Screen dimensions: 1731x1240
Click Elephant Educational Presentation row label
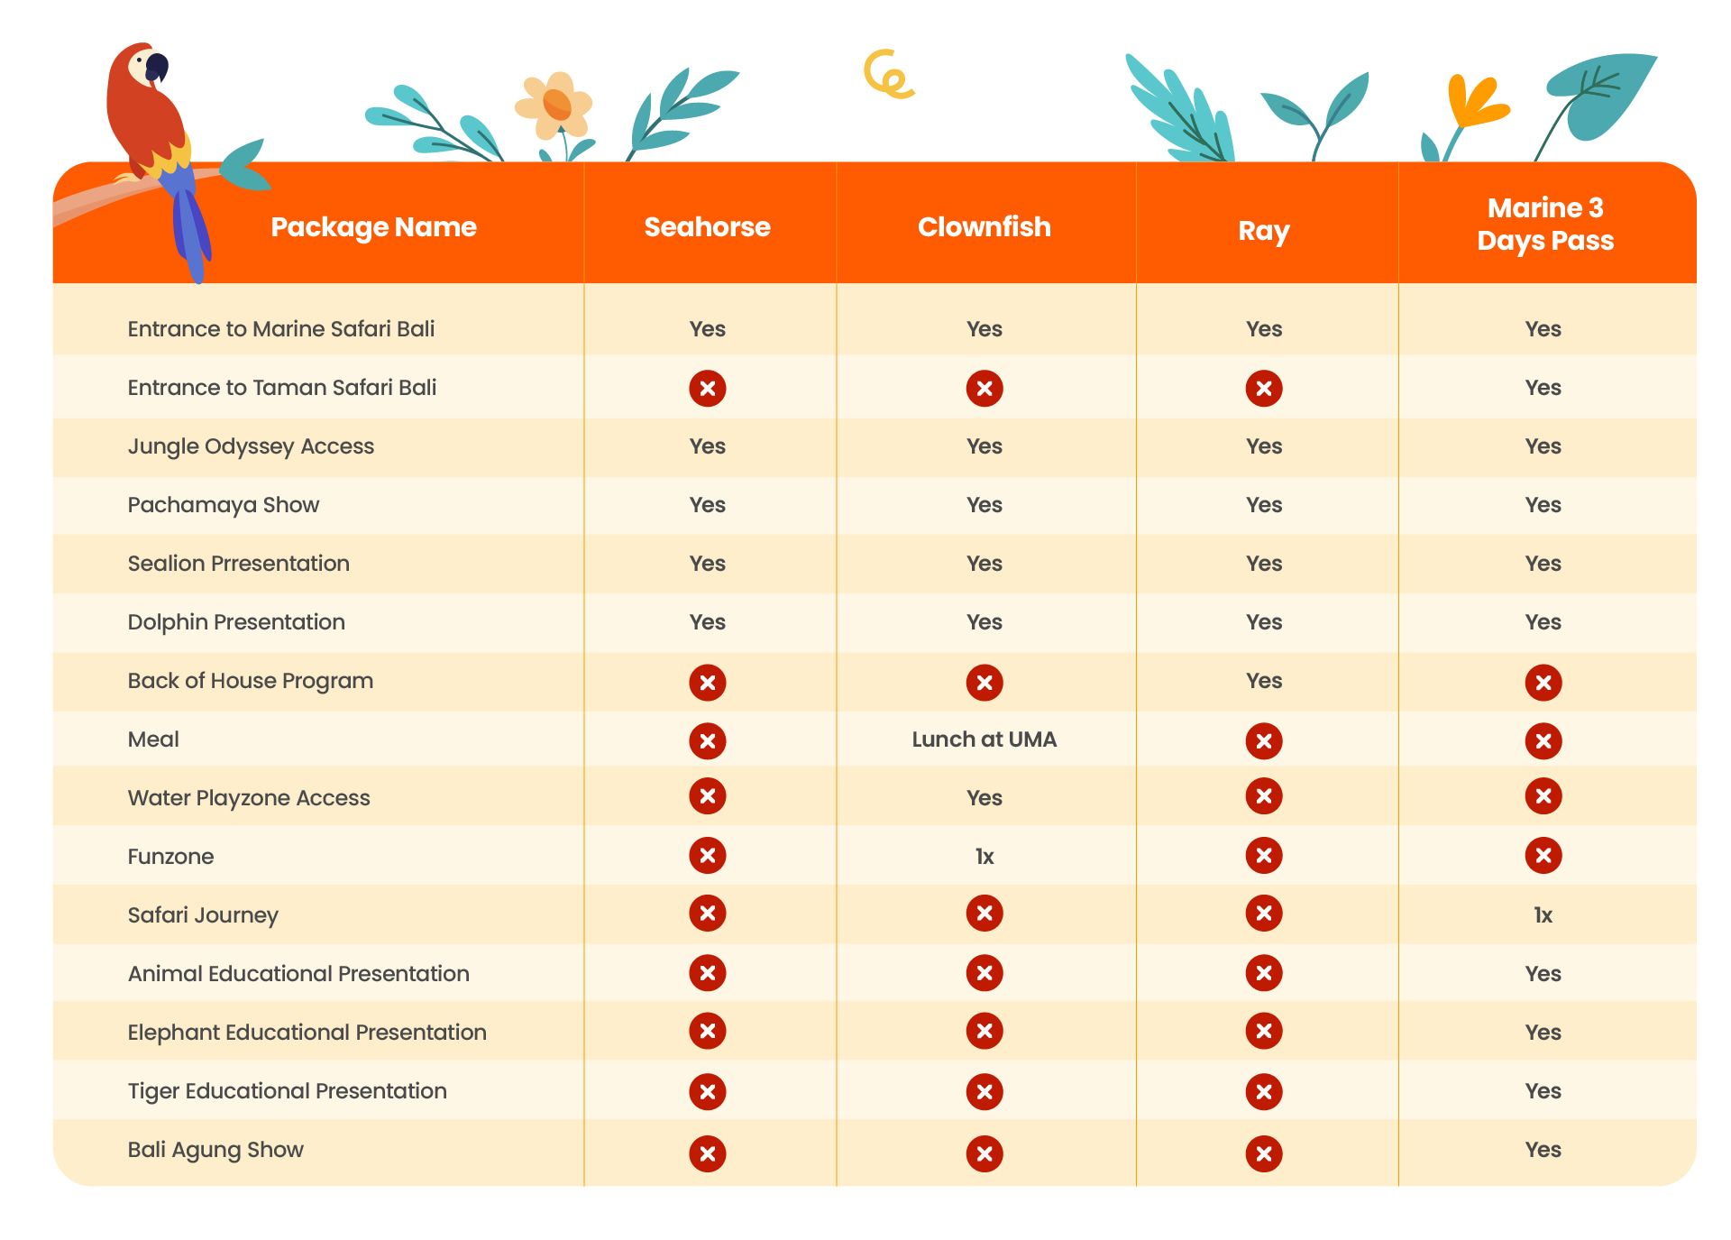307,1033
